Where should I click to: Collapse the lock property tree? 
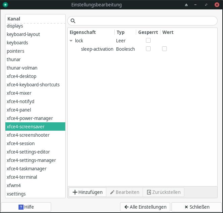tap(71, 41)
